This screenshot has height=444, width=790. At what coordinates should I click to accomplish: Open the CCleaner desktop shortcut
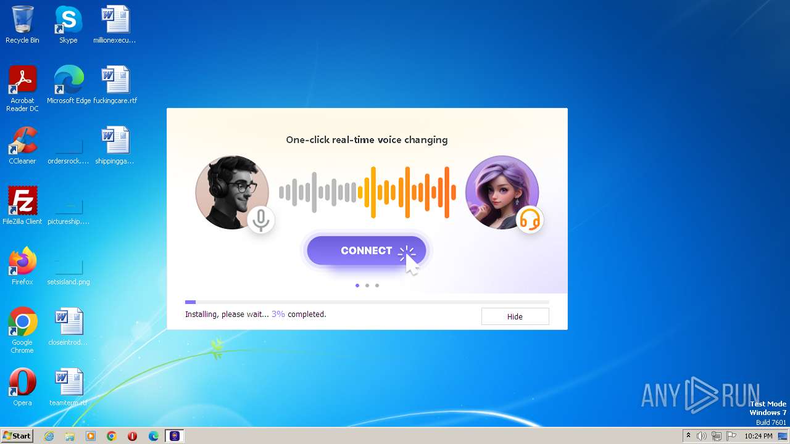[x=22, y=146]
